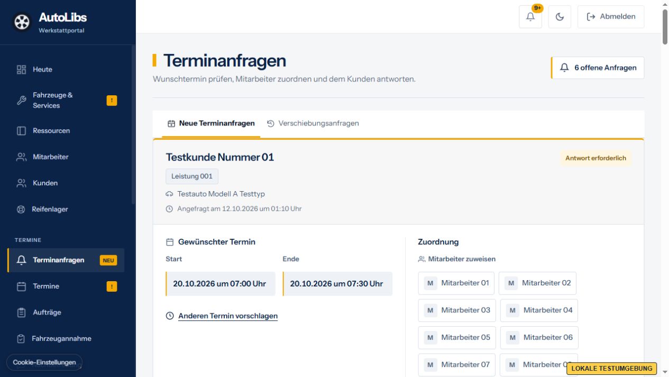Click the Fahrzeugannahme clipboard-check icon
This screenshot has width=669, height=377.
[21, 339]
